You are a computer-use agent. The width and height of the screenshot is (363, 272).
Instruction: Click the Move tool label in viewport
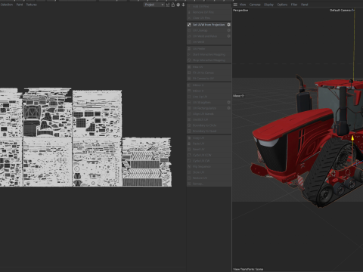coord(237,96)
